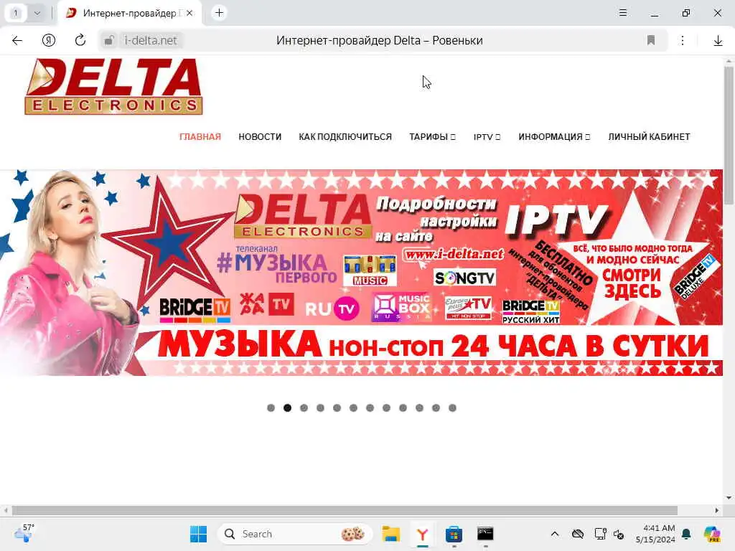Viewport: 735px width, 551px height.
Task: Select the second (active) slider dot
Action: [287, 408]
